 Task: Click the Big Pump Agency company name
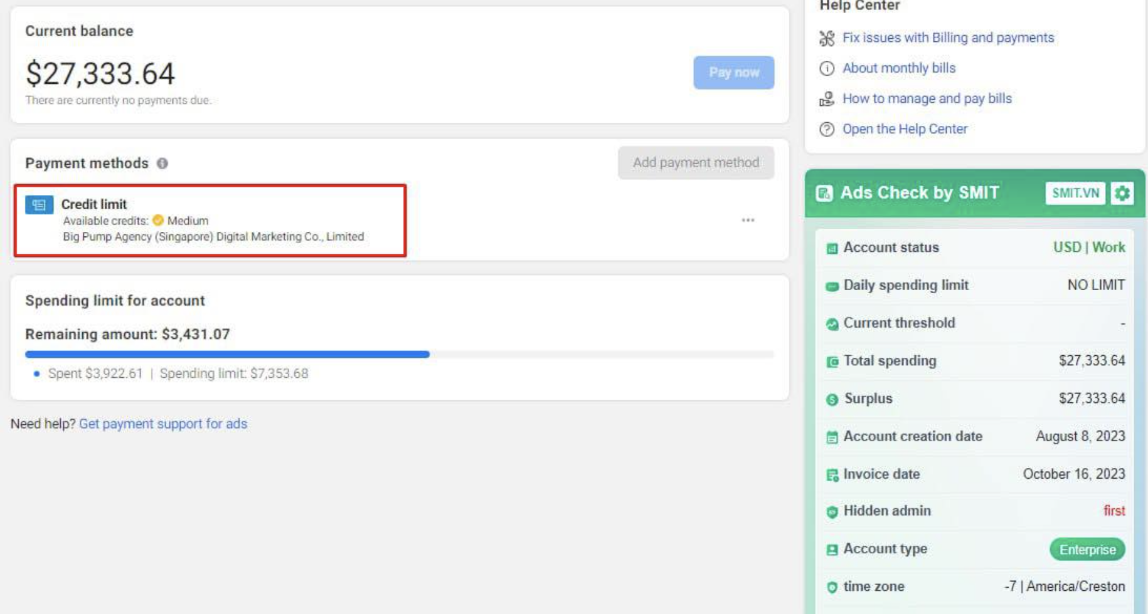213,237
